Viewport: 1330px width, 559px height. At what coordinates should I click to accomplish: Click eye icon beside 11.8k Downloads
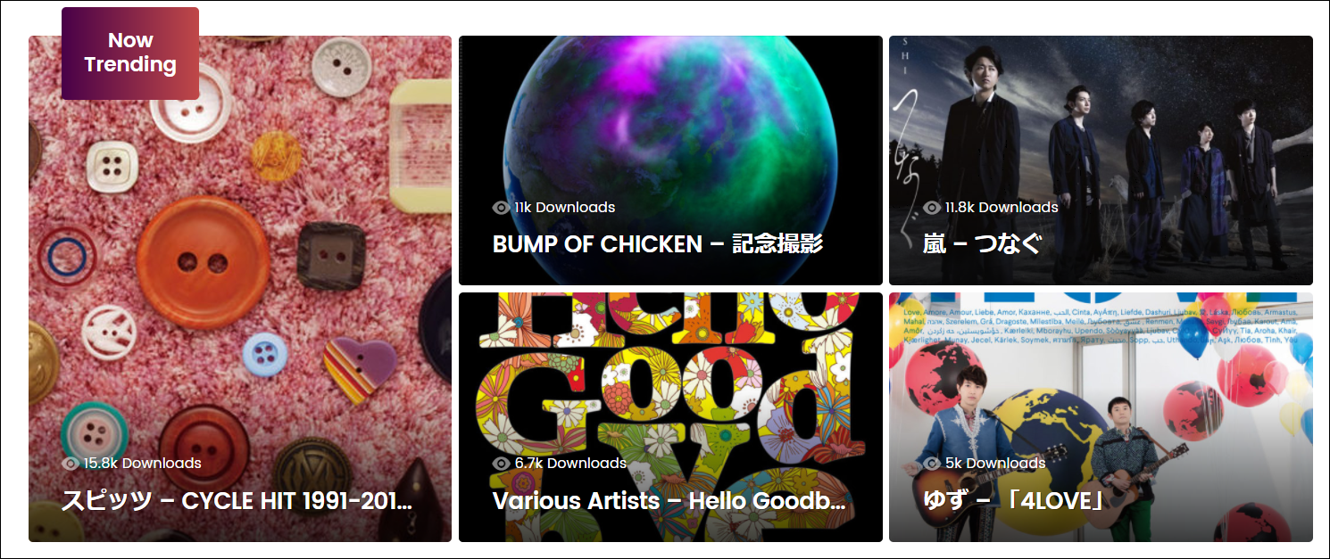[x=932, y=208]
